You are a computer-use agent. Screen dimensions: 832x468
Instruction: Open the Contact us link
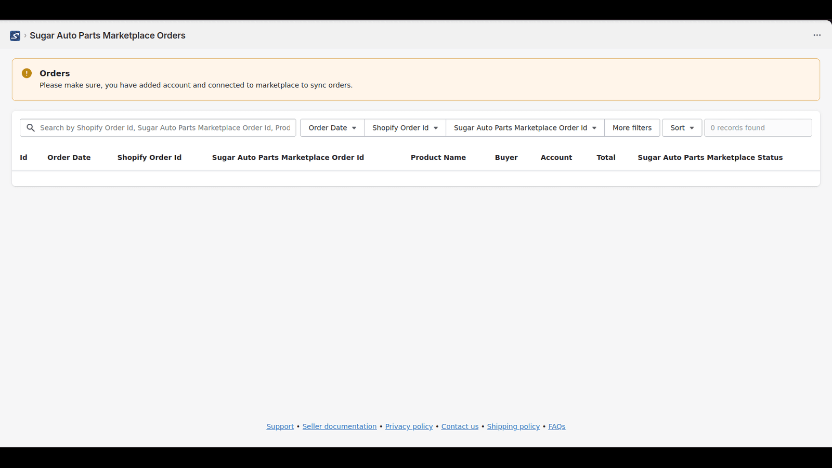pos(460,426)
